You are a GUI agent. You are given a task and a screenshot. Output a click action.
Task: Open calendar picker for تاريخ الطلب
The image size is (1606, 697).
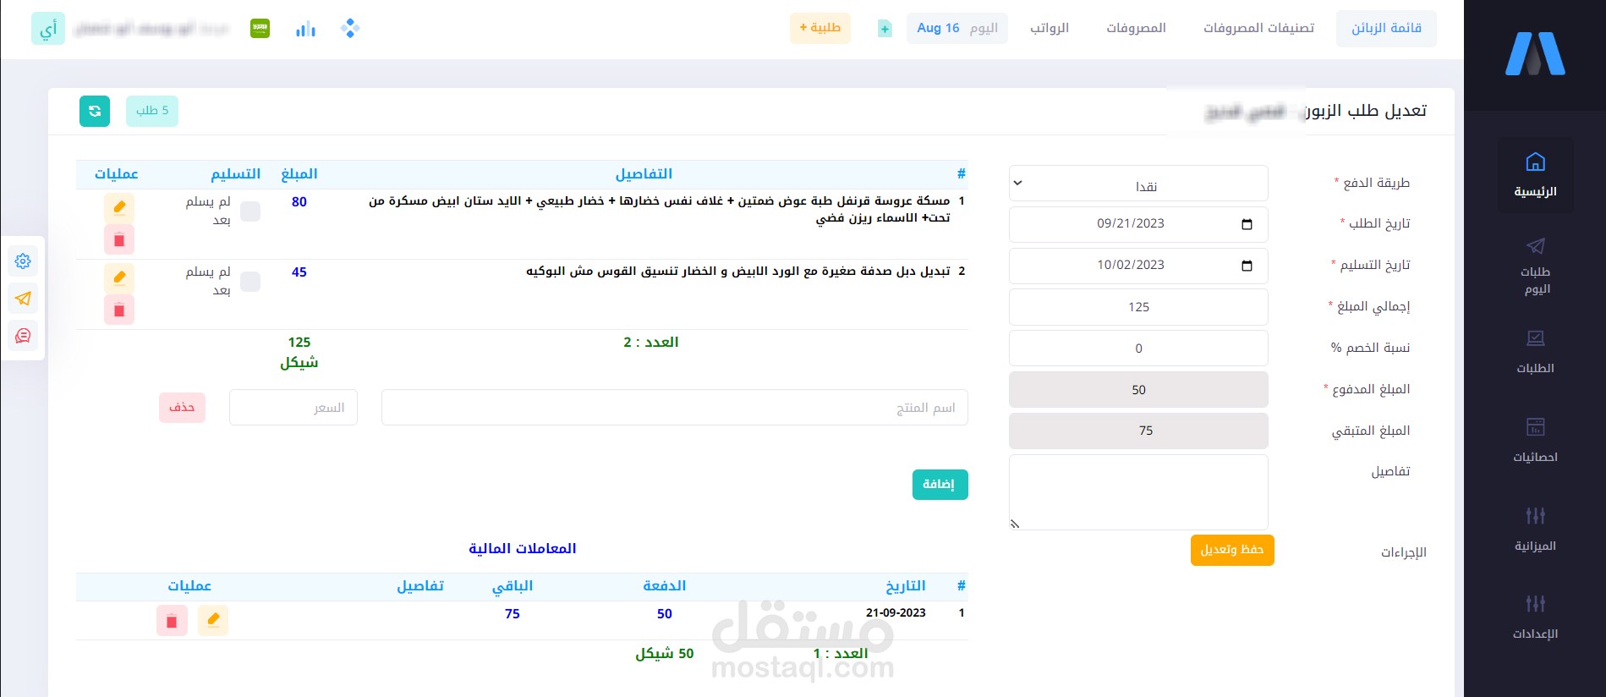coord(1247,224)
